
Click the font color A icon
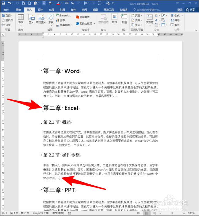[x=58, y=3]
